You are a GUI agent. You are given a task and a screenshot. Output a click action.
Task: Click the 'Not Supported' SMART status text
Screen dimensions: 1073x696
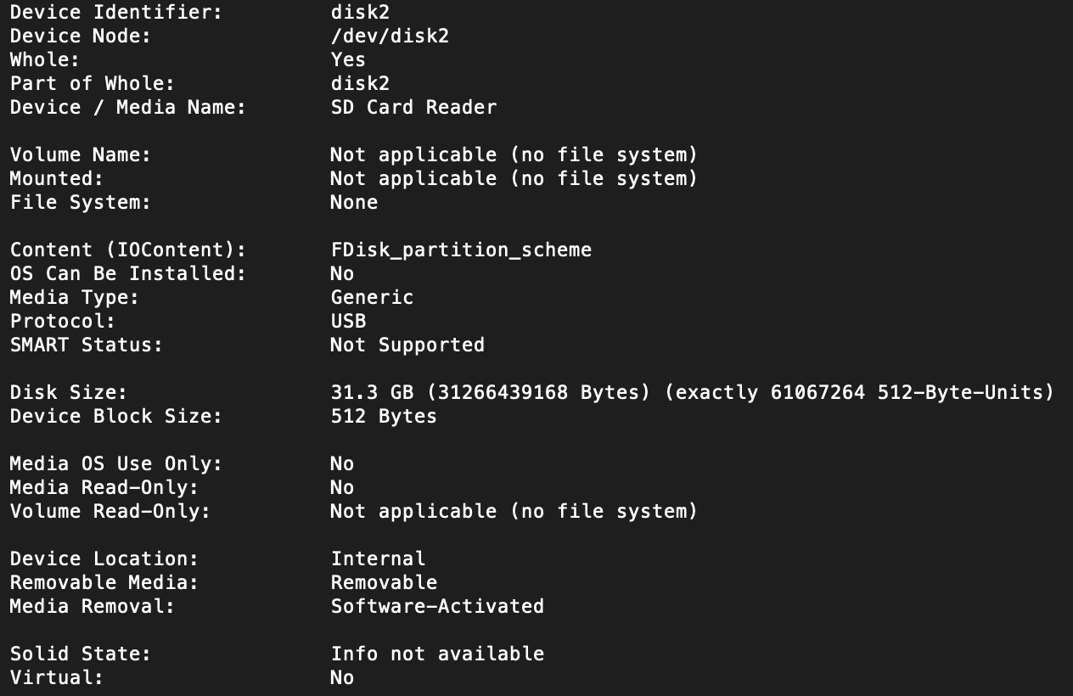click(407, 345)
